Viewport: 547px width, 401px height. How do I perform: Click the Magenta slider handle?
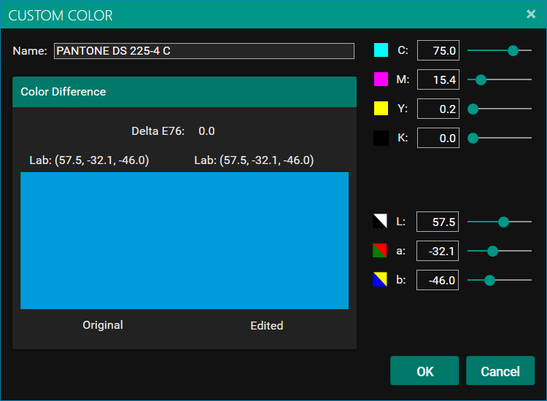481,79
